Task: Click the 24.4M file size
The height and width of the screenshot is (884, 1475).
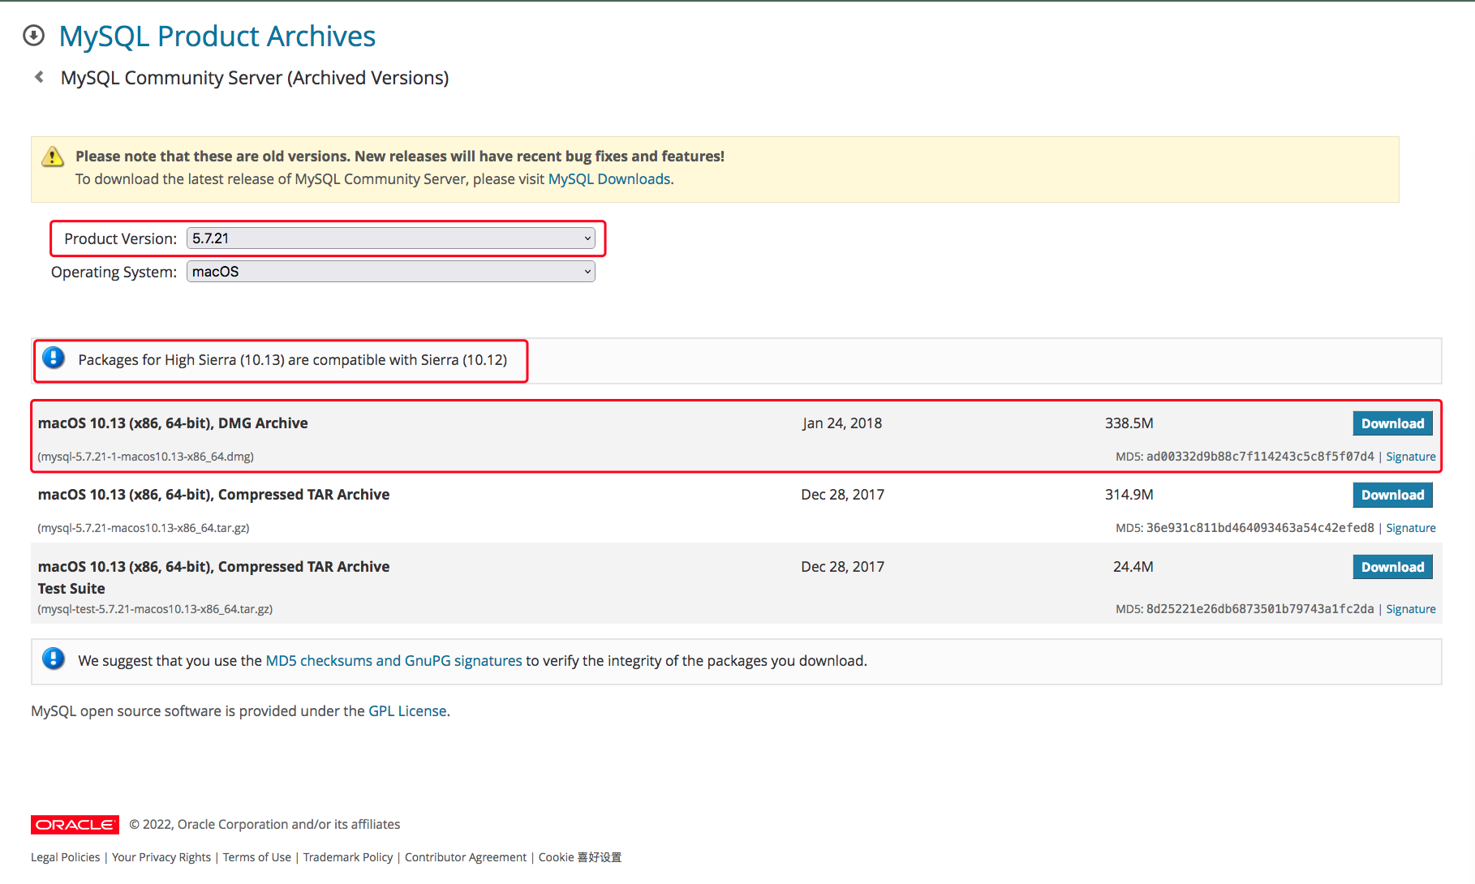Action: (x=1133, y=567)
